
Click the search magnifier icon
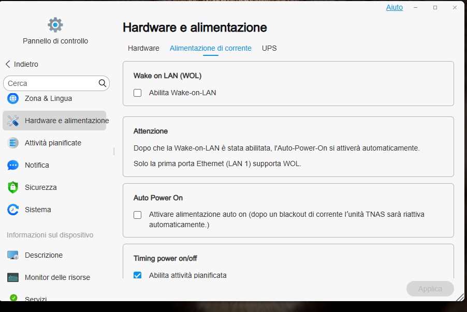[103, 83]
